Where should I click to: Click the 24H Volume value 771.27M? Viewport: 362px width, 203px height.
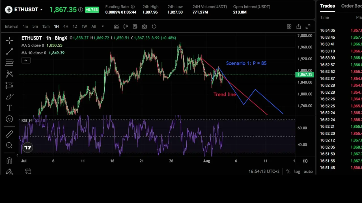[x=200, y=12]
